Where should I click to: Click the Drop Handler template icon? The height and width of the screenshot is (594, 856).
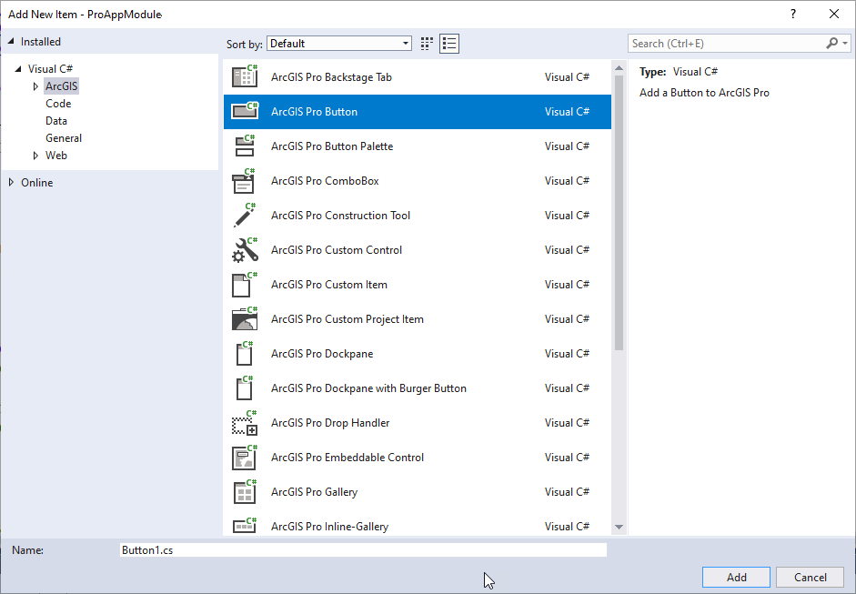(x=244, y=423)
